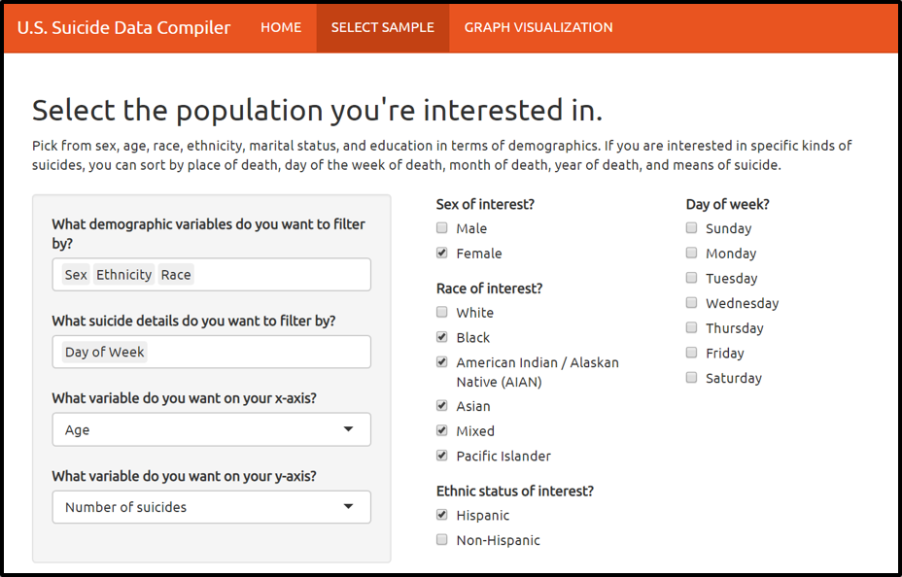The image size is (902, 577).
Task: Tick the Saturday checkbox
Action: click(x=692, y=378)
